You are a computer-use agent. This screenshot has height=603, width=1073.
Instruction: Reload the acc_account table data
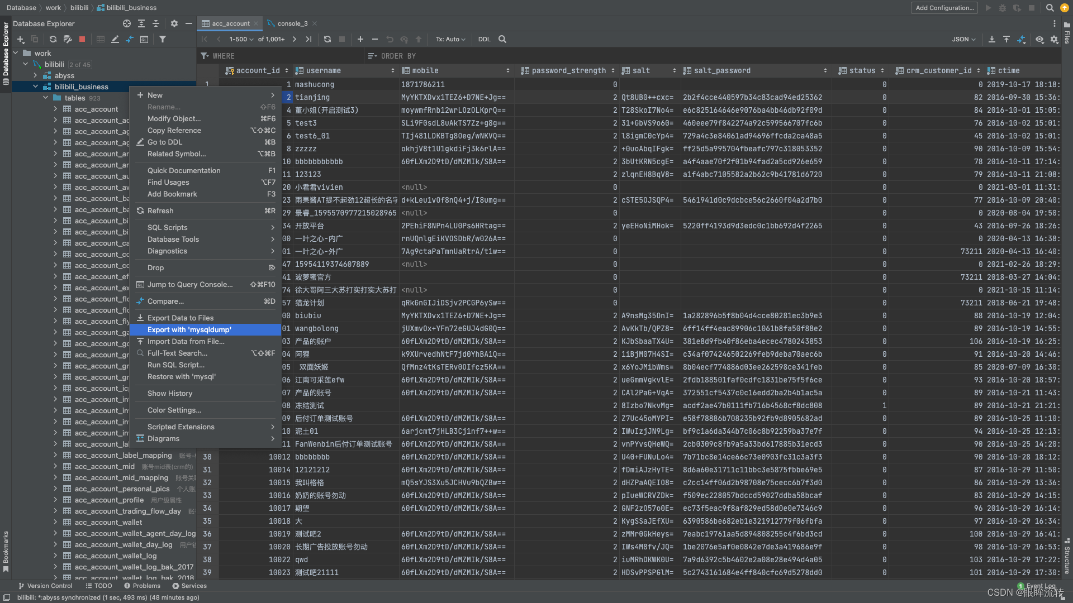pyautogui.click(x=327, y=40)
